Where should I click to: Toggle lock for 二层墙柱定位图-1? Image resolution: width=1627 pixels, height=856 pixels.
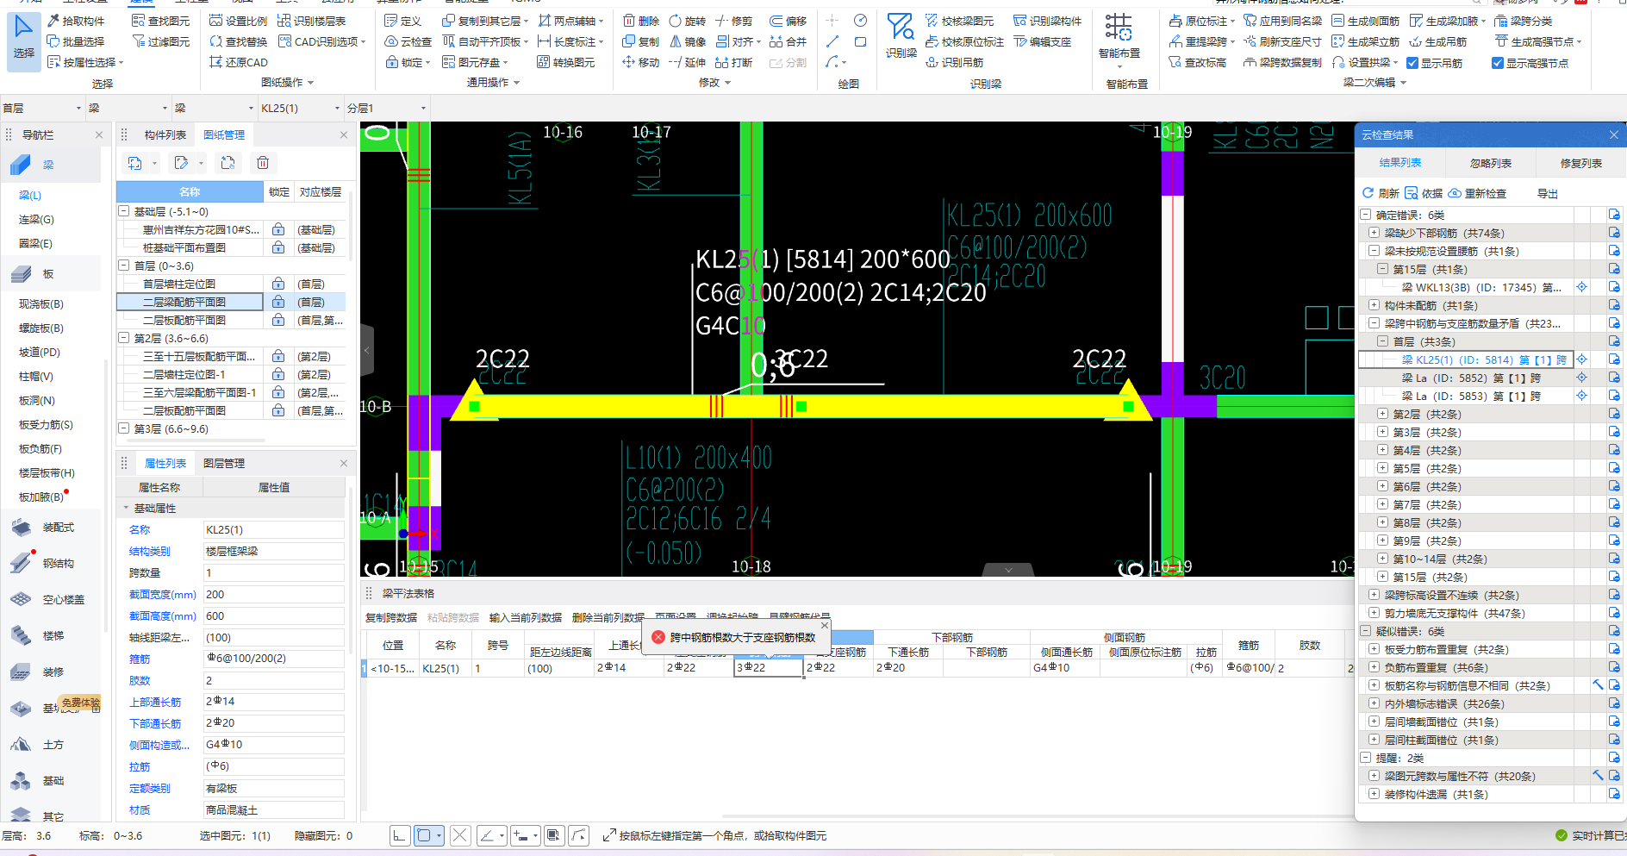pos(278,374)
